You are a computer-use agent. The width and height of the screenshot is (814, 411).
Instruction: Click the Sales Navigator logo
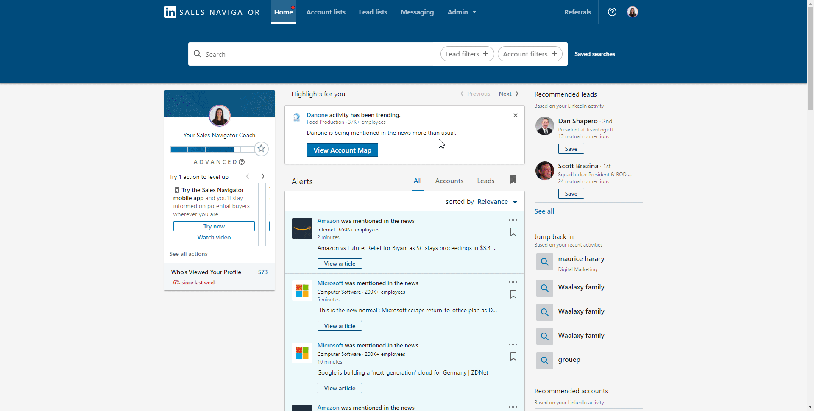211,12
